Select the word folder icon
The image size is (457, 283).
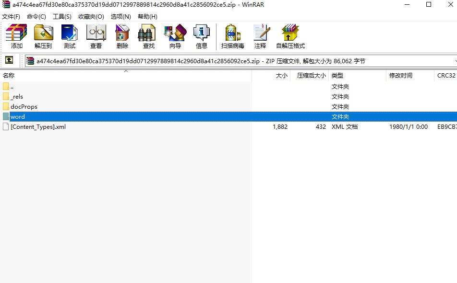pyautogui.click(x=6, y=117)
